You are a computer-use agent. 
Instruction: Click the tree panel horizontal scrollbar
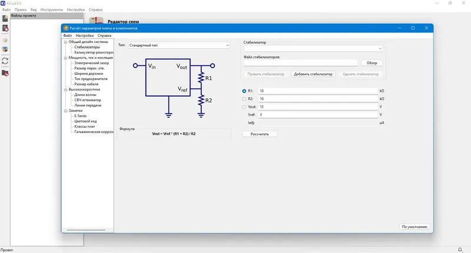pos(86,230)
